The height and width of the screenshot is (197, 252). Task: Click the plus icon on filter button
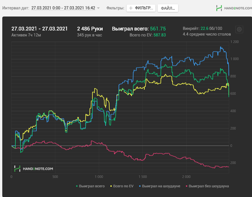coord(131,8)
